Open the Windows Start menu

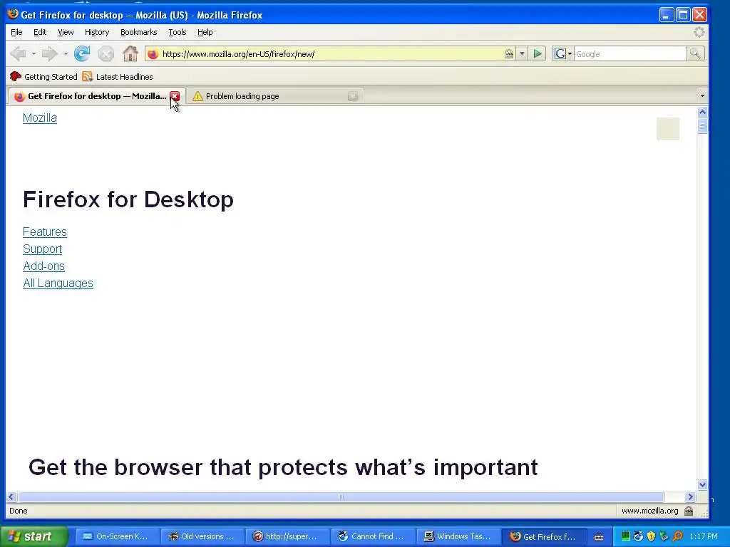click(x=34, y=536)
